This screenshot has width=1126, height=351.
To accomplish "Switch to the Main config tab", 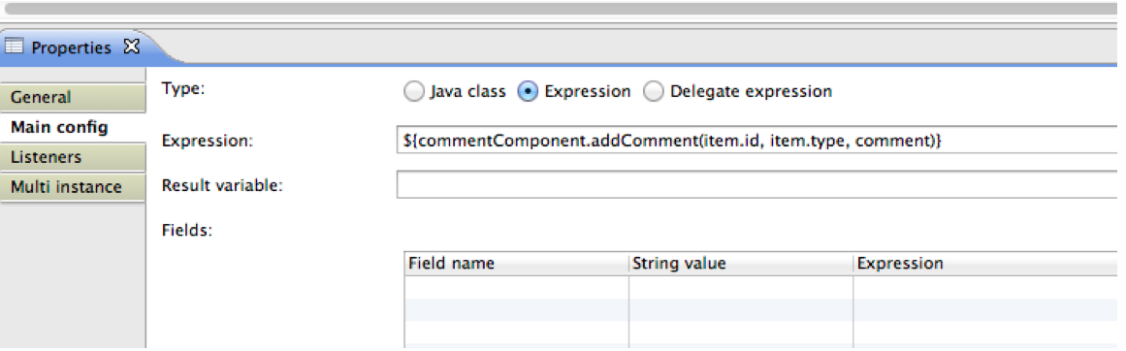I will pos(73,128).
